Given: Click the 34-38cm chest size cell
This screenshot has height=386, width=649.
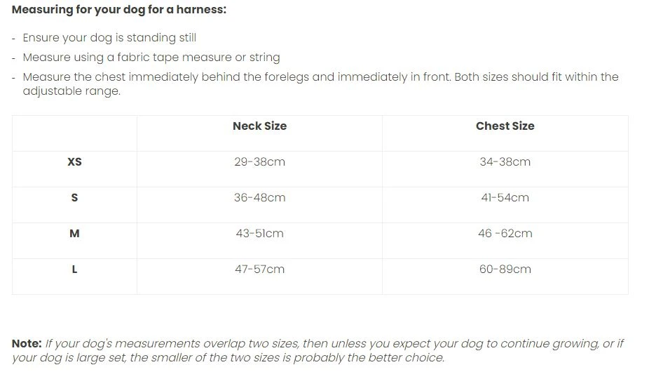Looking at the screenshot, I should coord(505,162).
